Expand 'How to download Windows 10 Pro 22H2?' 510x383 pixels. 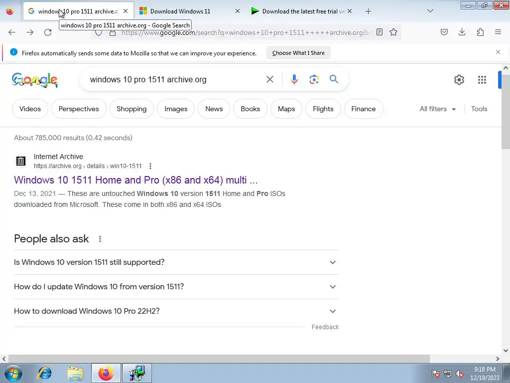(176, 311)
